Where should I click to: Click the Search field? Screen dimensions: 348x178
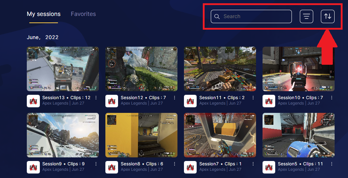(x=251, y=16)
